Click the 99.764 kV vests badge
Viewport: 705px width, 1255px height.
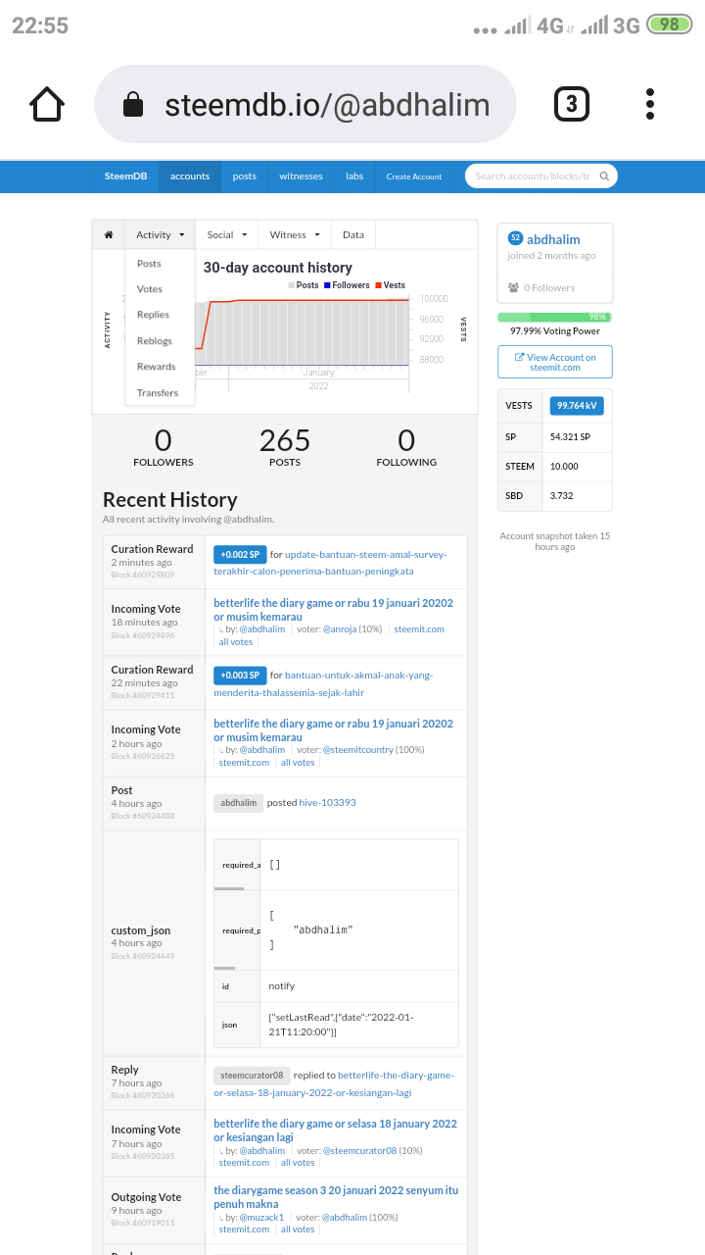tap(576, 405)
